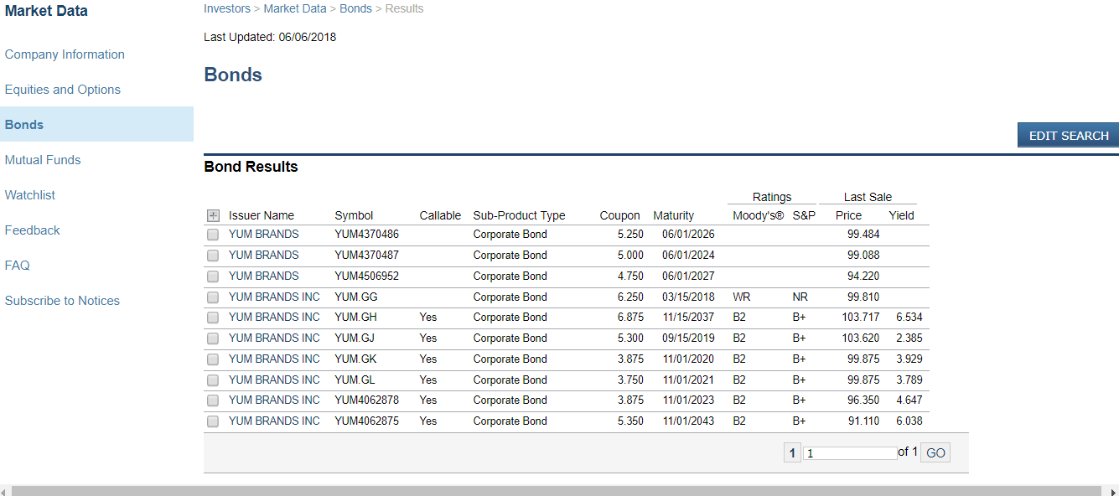Click the 91.110 price value
1119x496 pixels.
click(863, 421)
